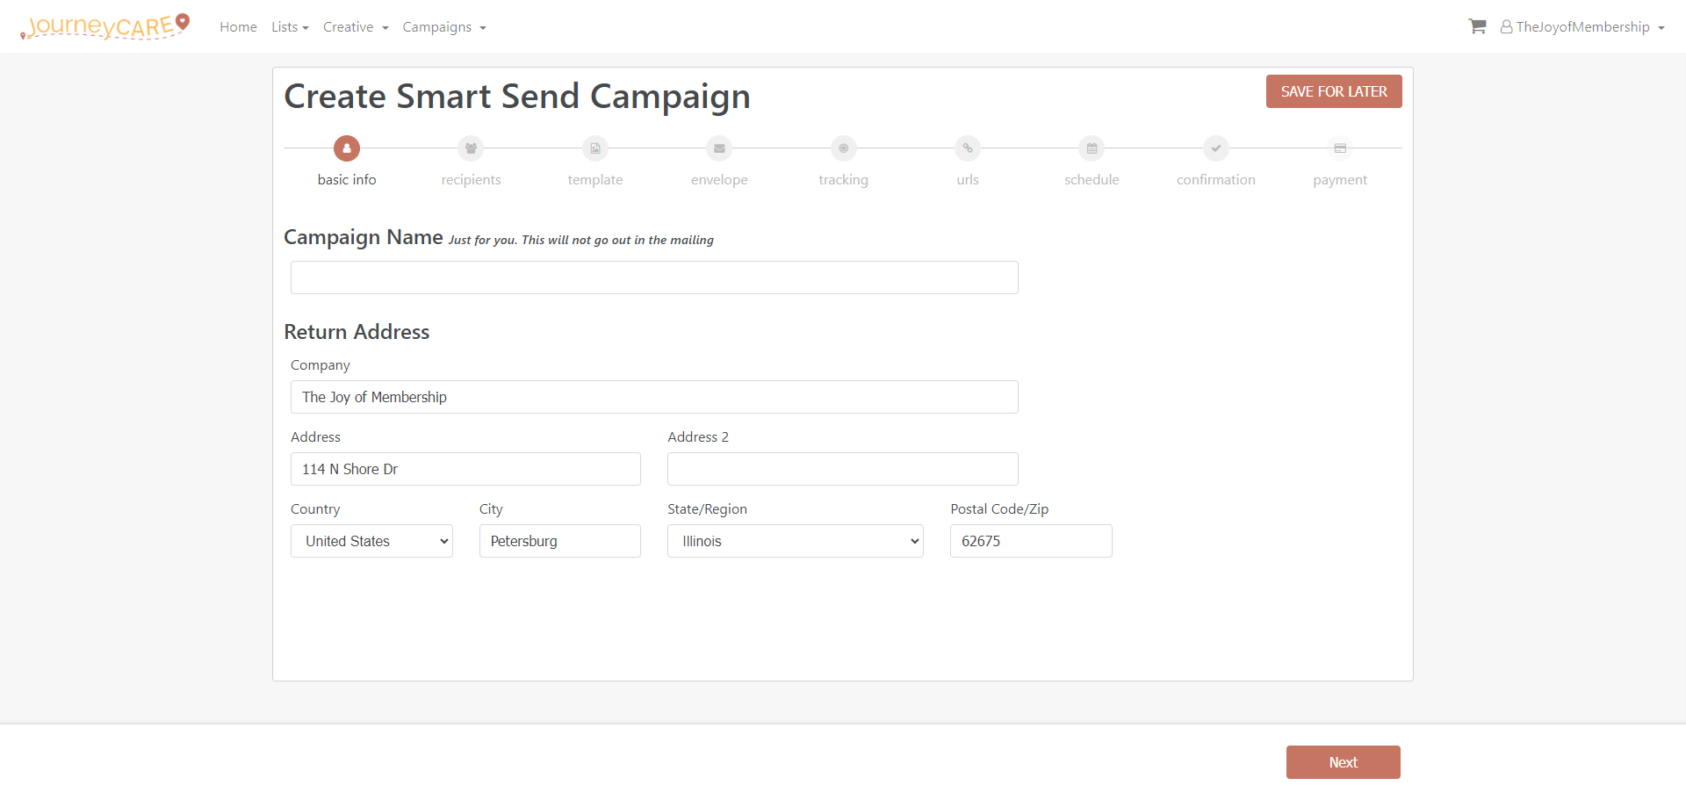Expand the Country dropdown

coord(371,541)
